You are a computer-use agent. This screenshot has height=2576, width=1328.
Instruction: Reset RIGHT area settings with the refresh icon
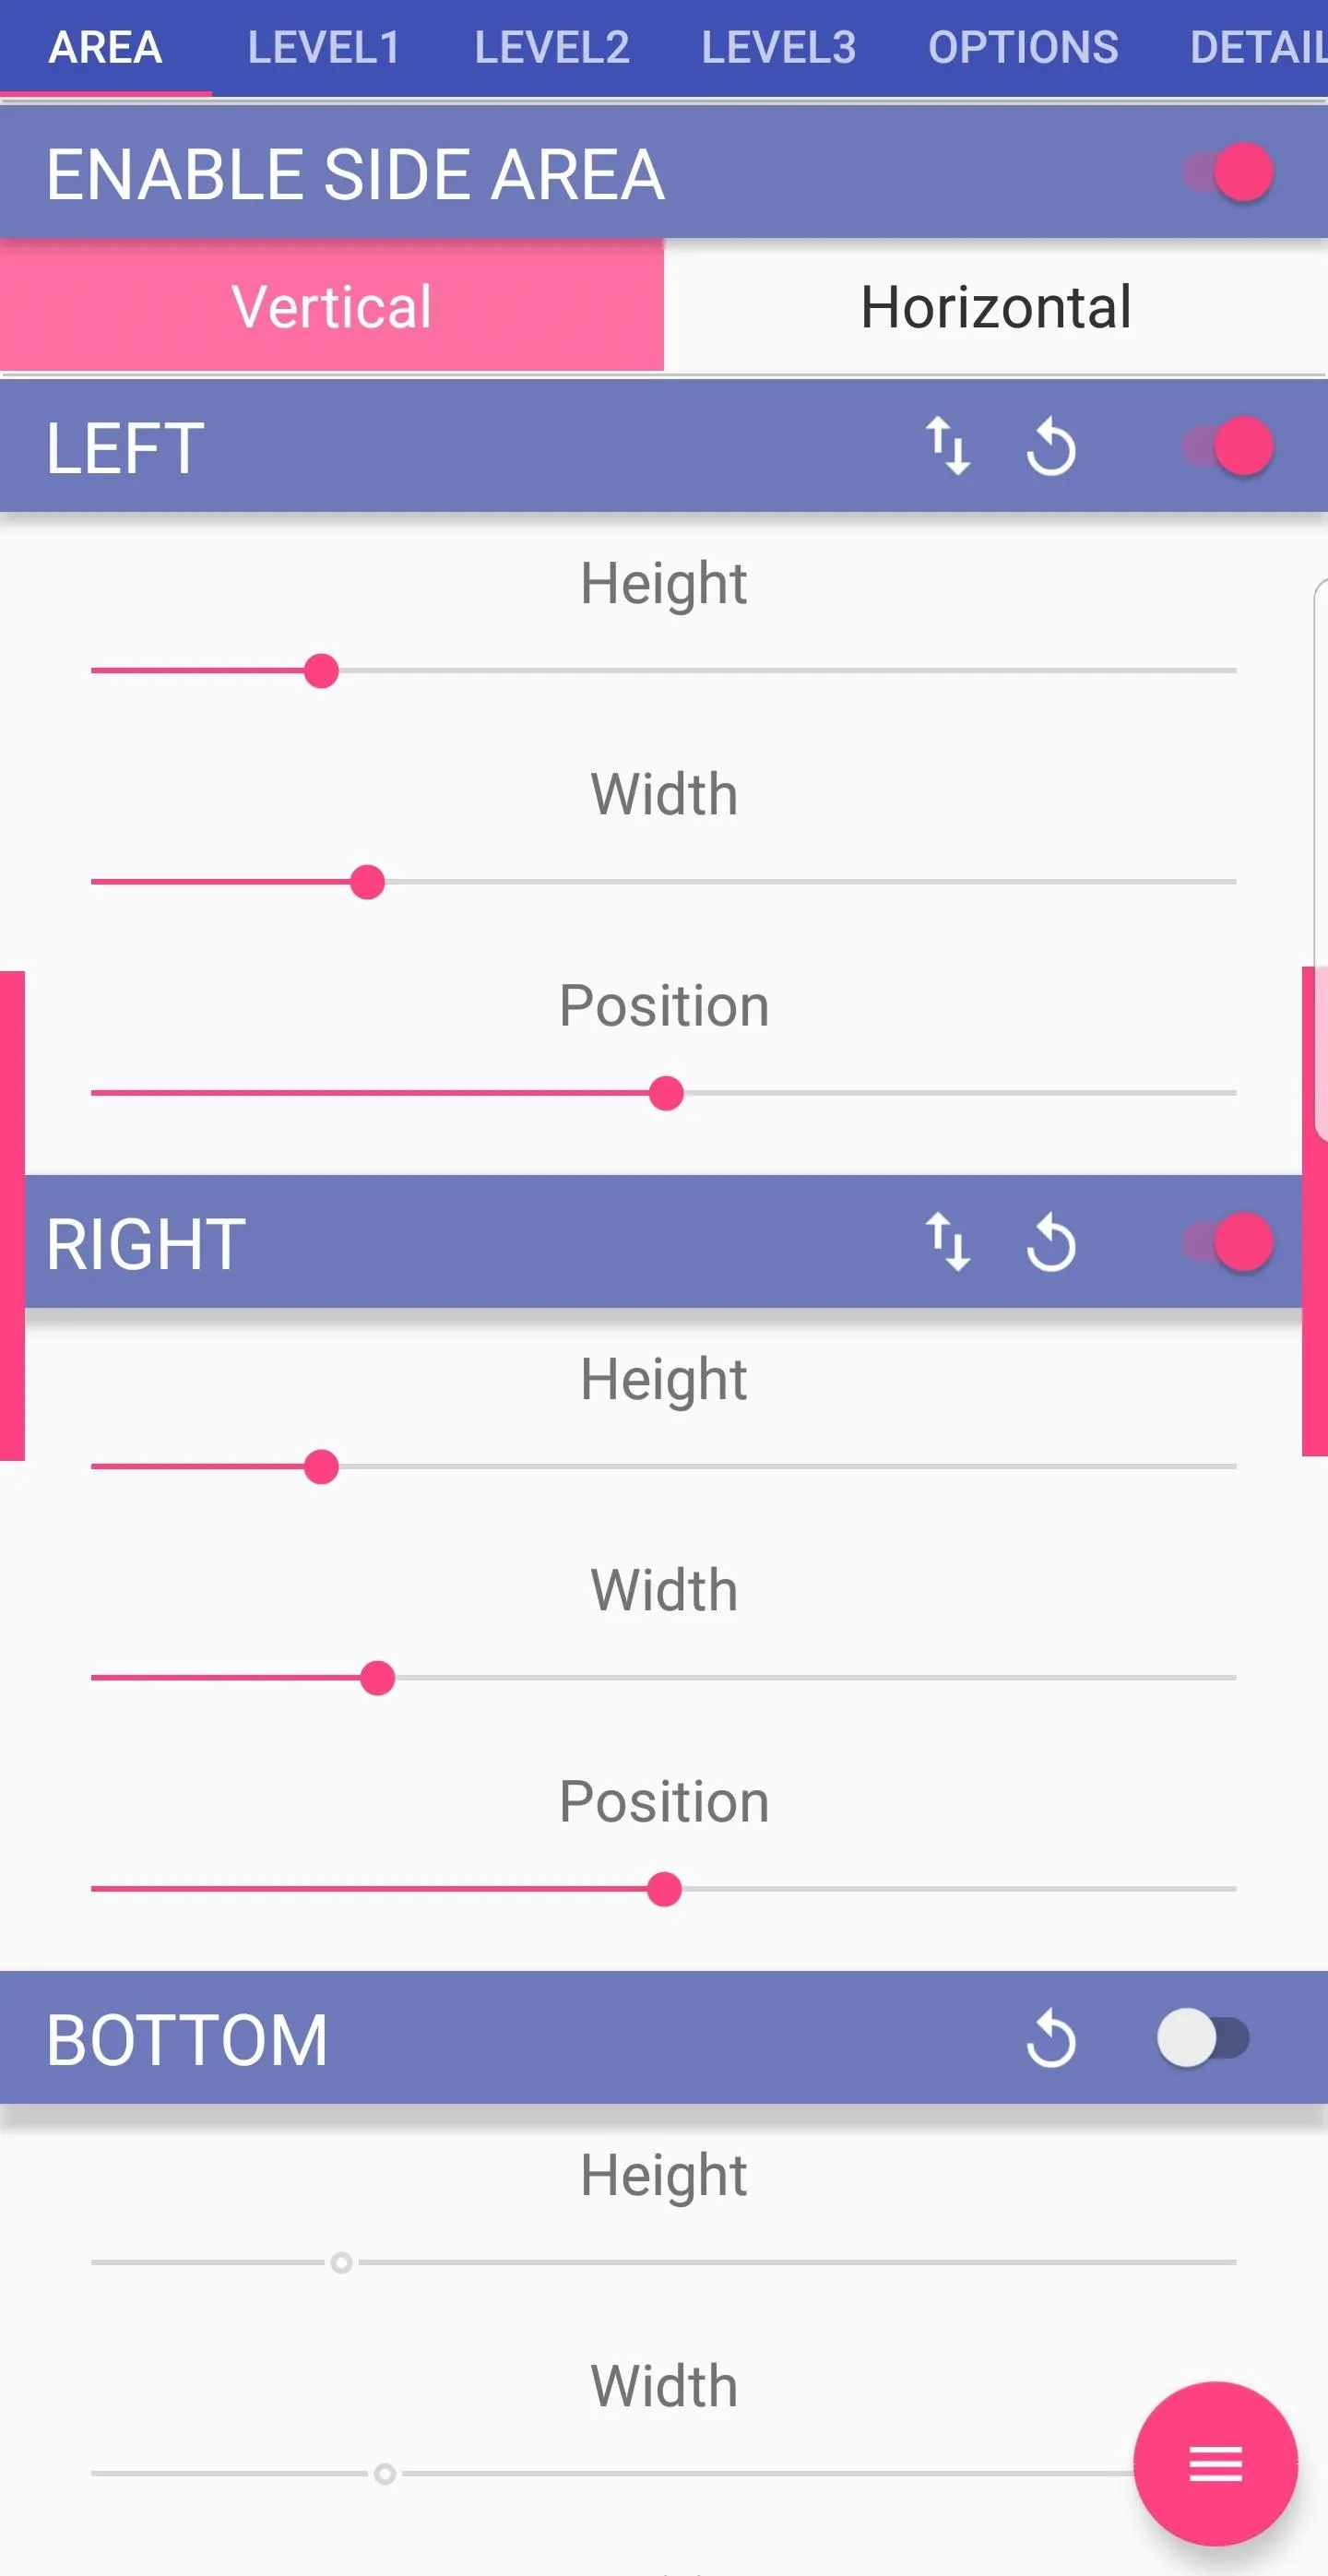(1050, 1242)
